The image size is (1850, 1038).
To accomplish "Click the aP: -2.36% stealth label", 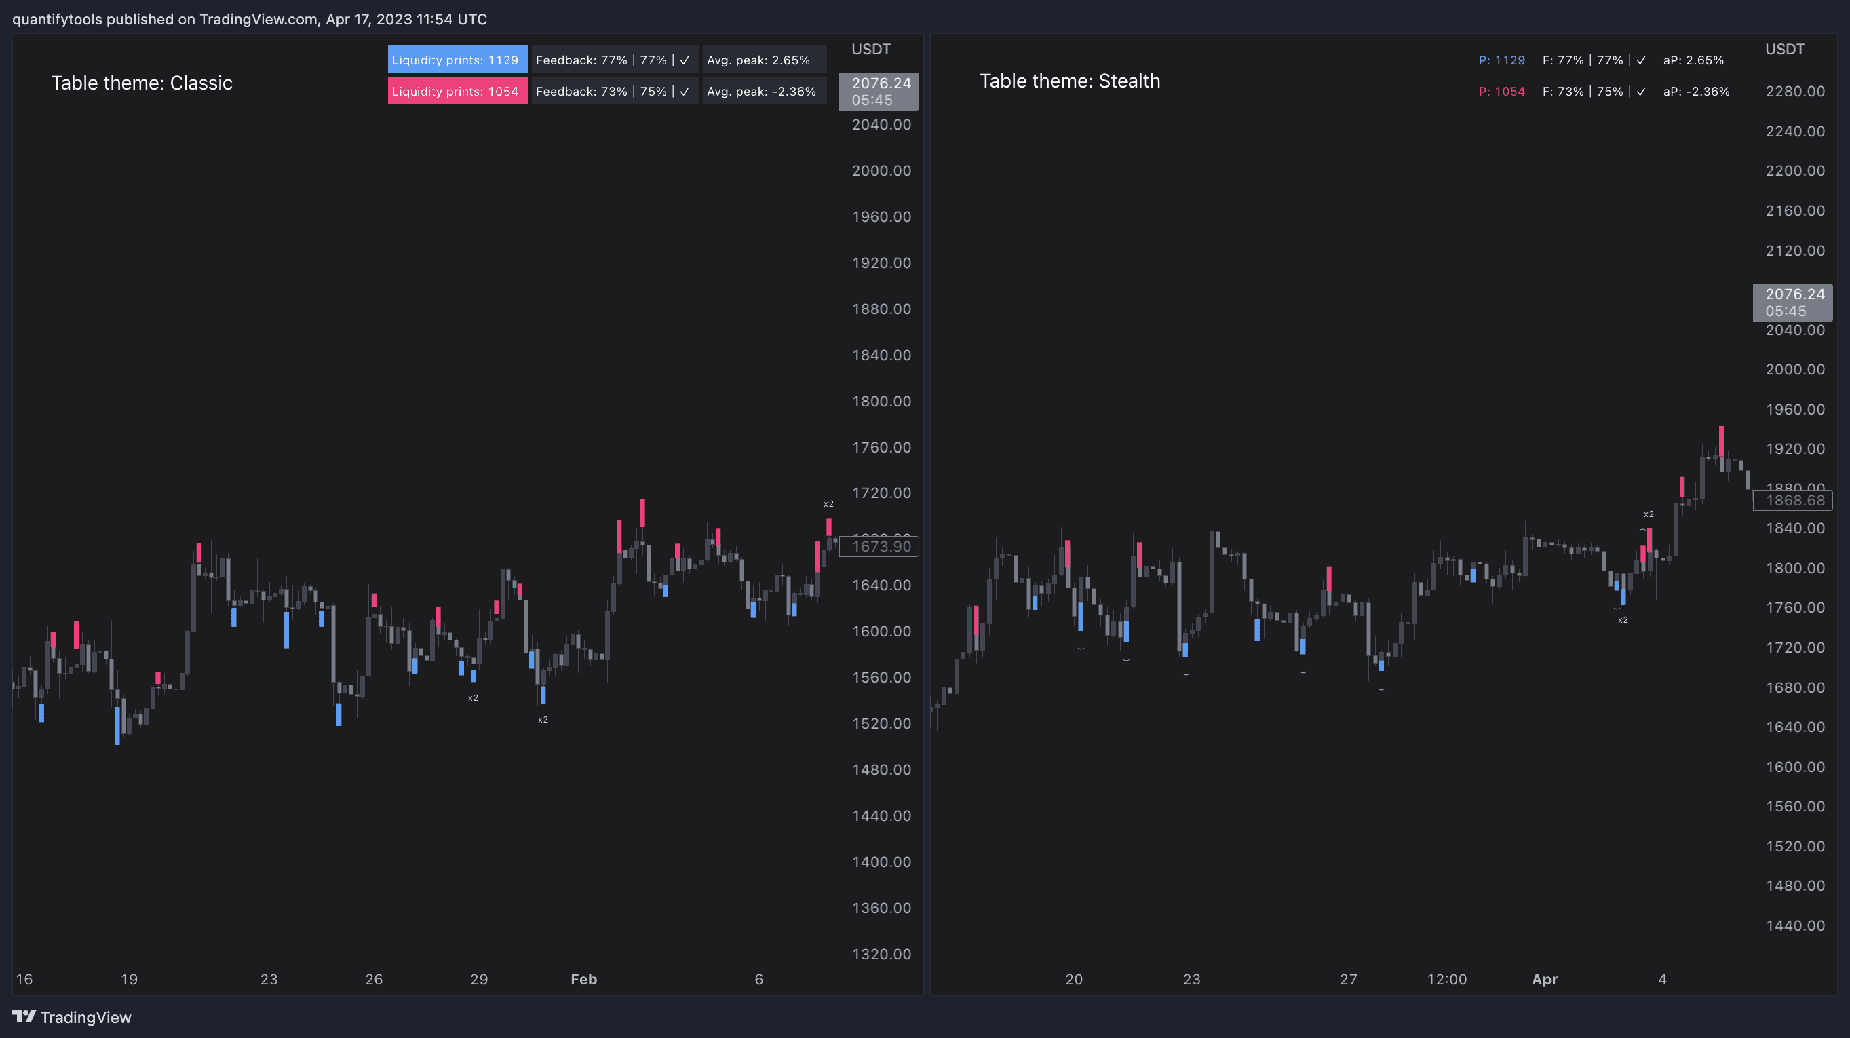I will click(1695, 91).
